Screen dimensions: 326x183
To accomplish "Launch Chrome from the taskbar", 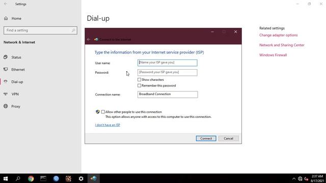I will click(x=31, y=178).
